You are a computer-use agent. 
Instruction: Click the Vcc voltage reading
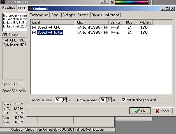13,118
